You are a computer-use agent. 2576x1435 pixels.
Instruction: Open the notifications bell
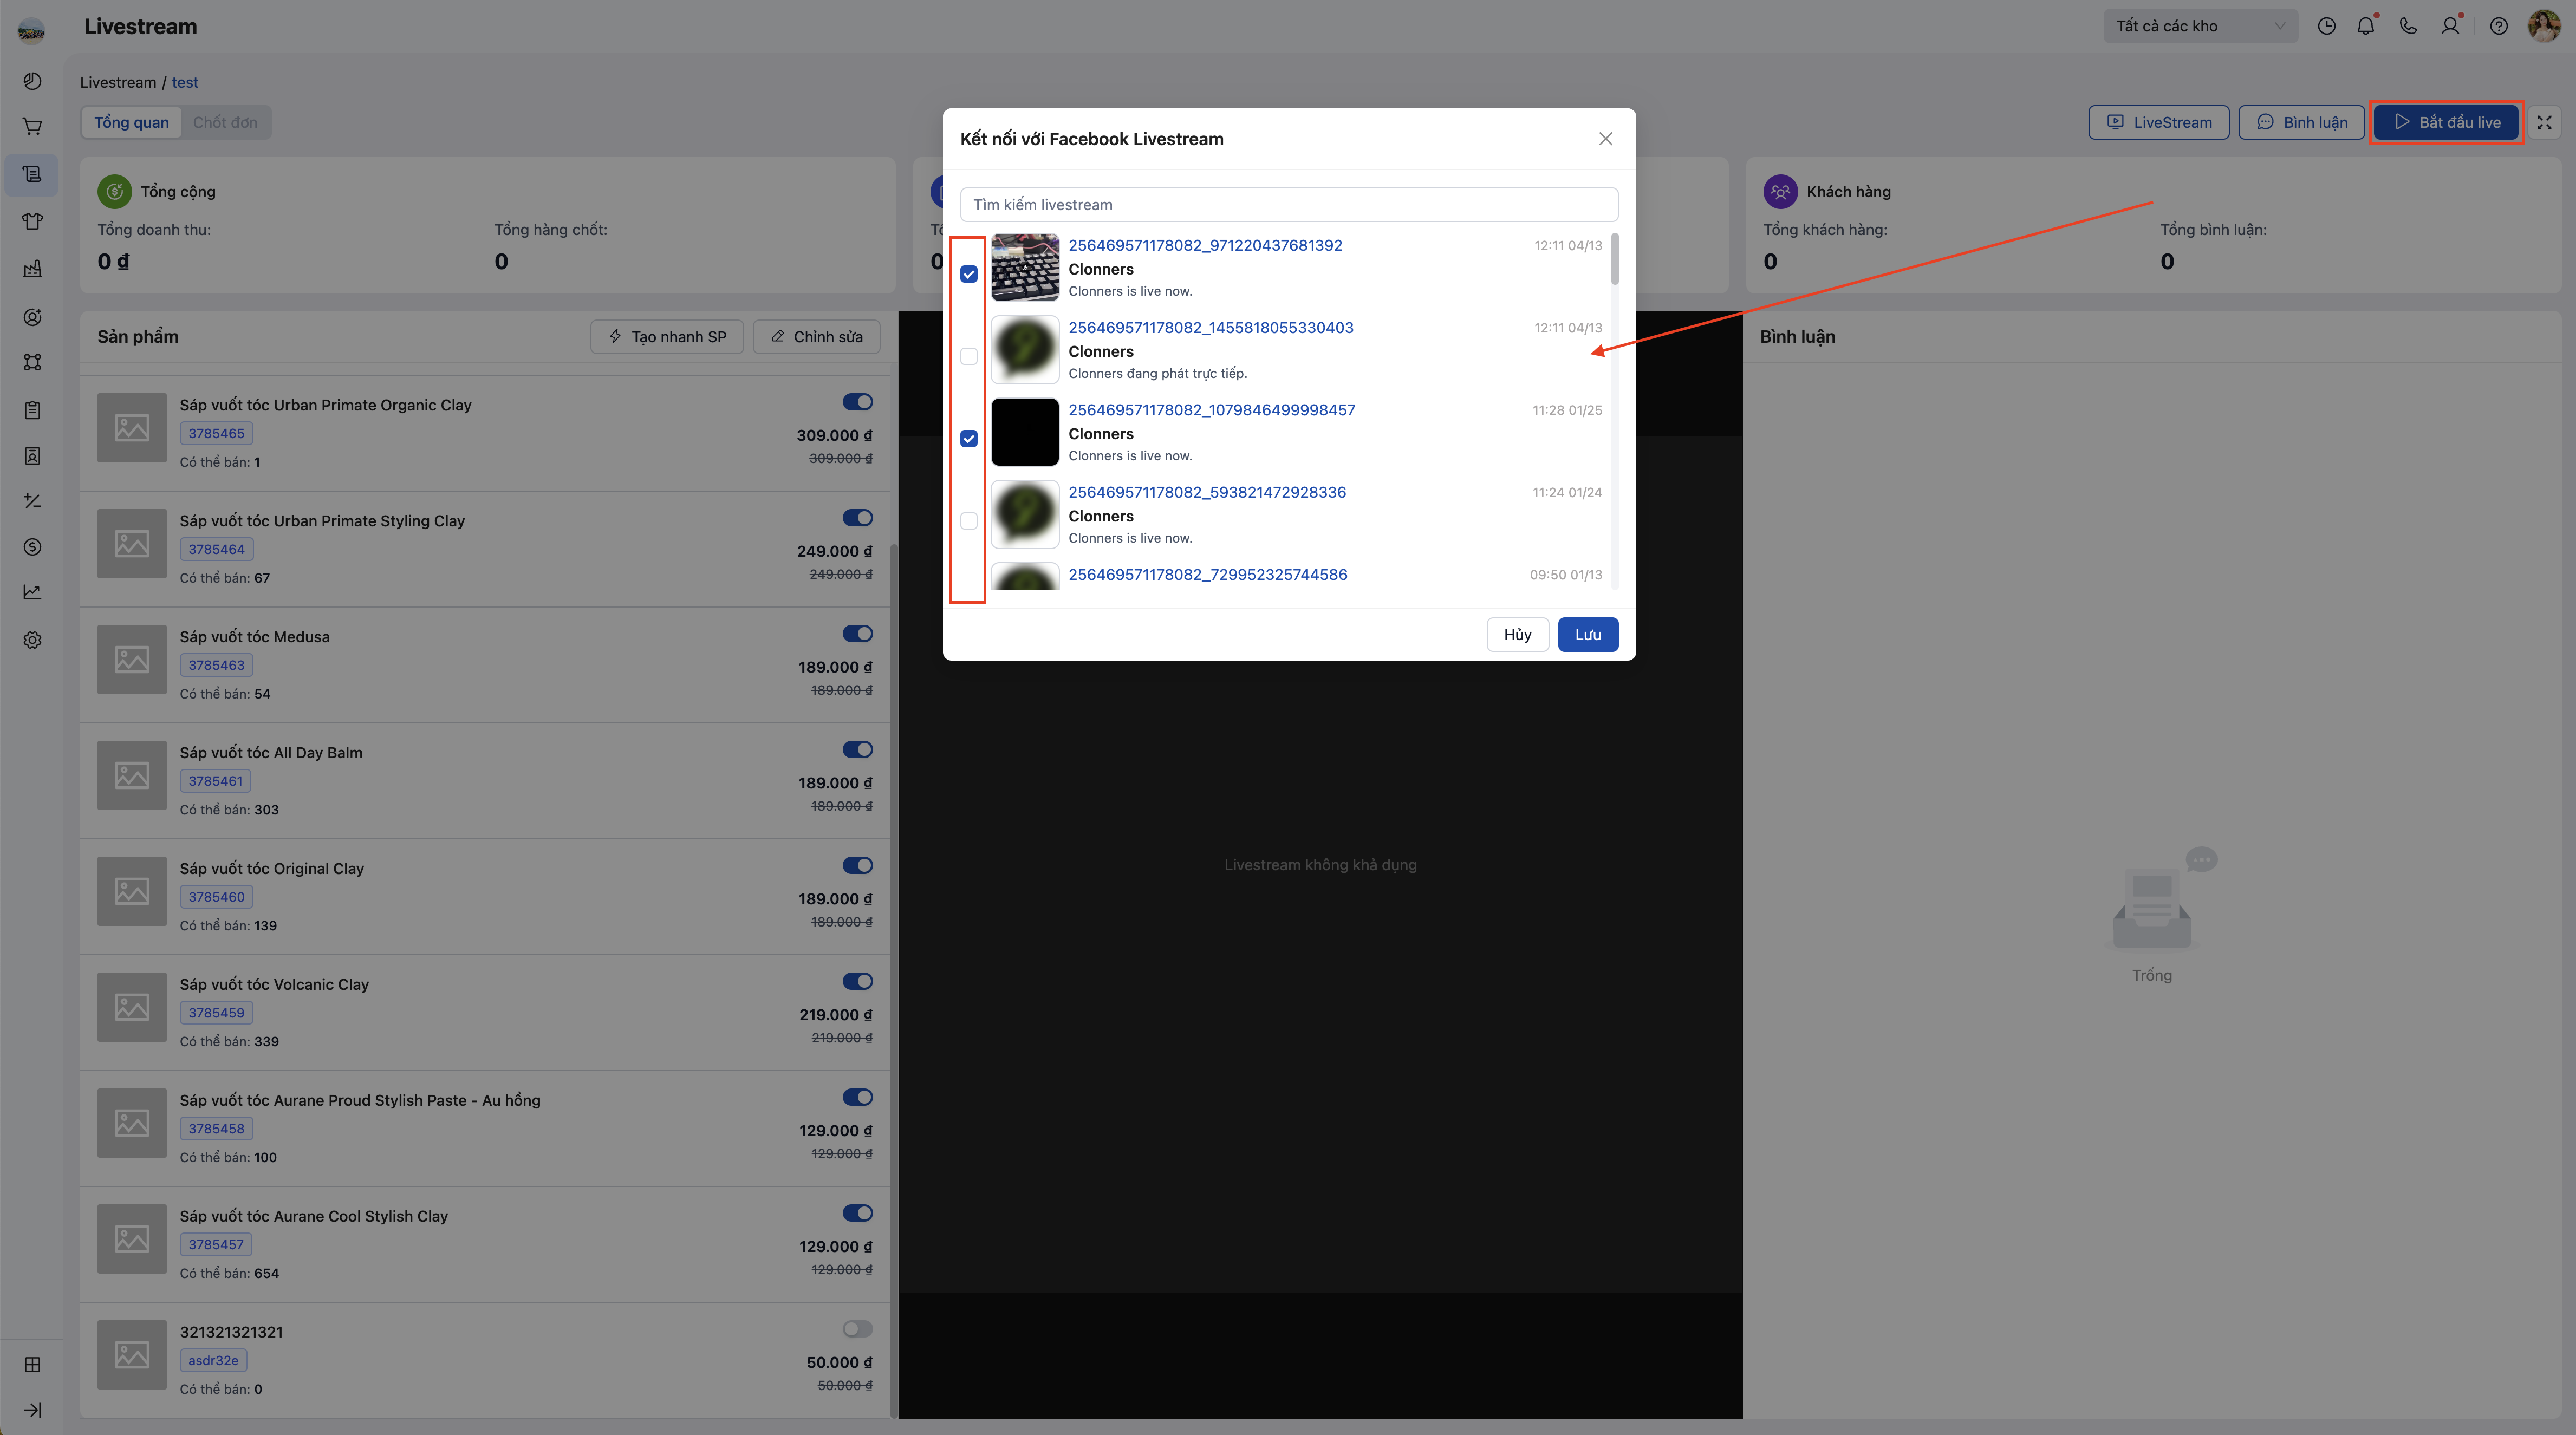point(2366,26)
